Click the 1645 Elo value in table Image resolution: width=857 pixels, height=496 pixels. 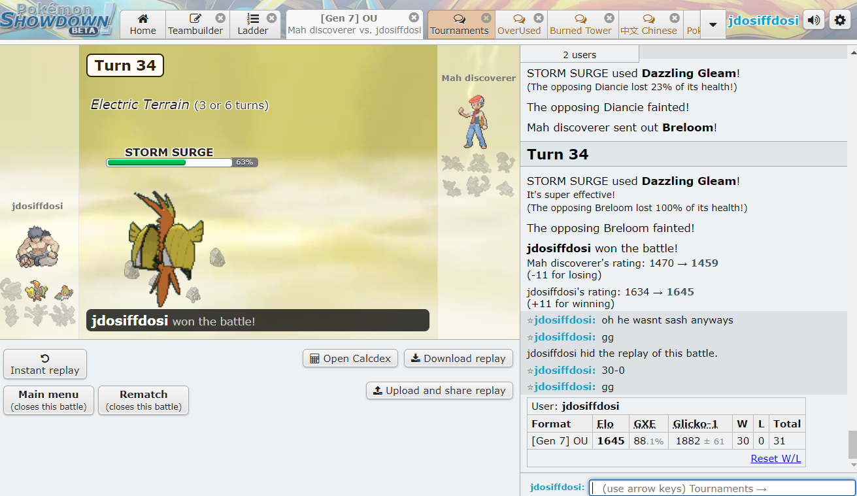(x=611, y=440)
